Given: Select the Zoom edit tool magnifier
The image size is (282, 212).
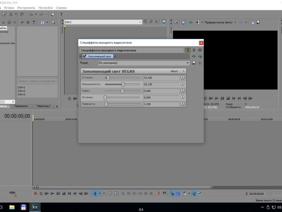Looking at the screenshot, I should tap(116, 194).
